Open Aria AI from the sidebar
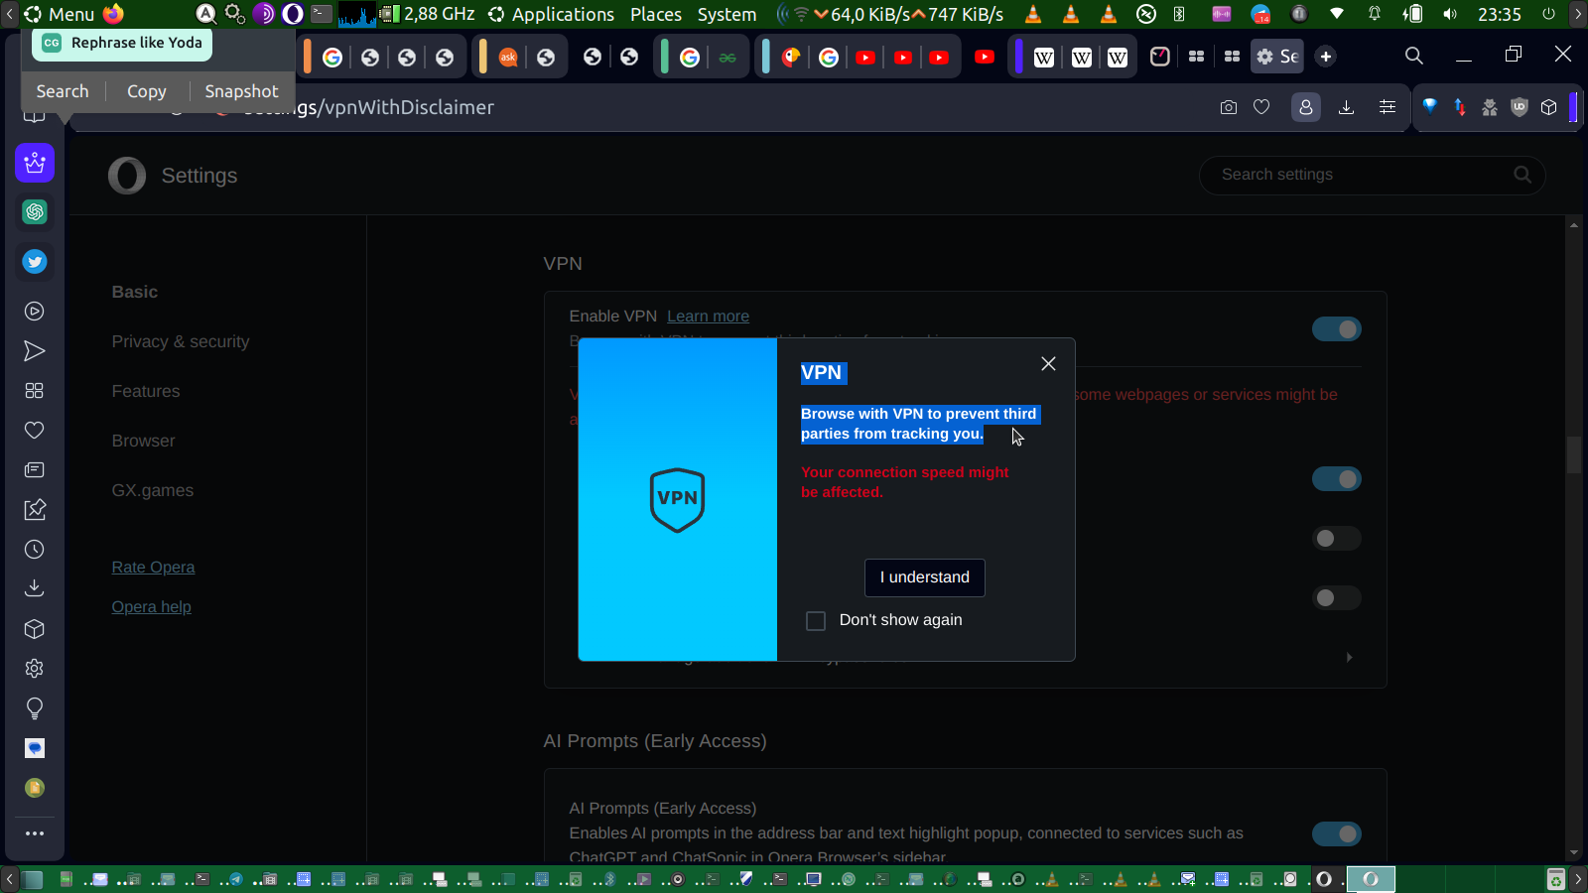Viewport: 1588px width, 893px height. coord(35,163)
